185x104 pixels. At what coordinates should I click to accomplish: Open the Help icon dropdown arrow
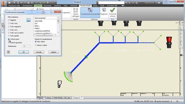tap(161, 3)
